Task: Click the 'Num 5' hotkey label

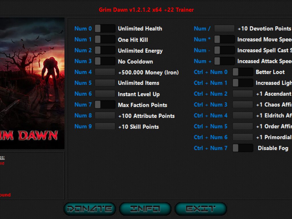Action: click(83, 83)
